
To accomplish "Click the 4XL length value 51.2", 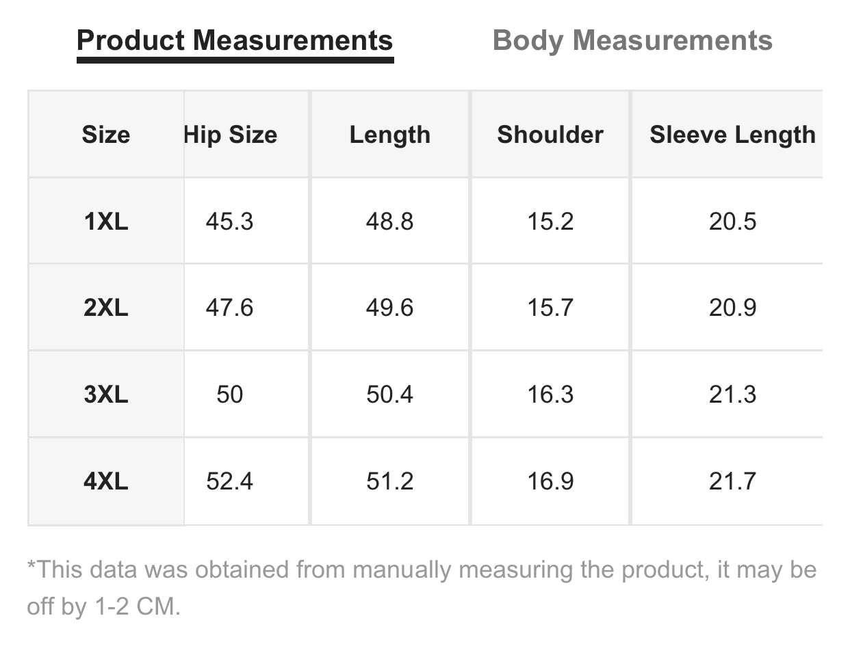I will click(389, 481).
